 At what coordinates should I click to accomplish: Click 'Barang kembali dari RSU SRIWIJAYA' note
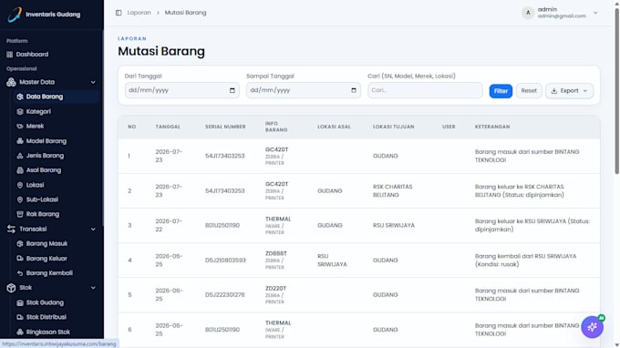525,261
